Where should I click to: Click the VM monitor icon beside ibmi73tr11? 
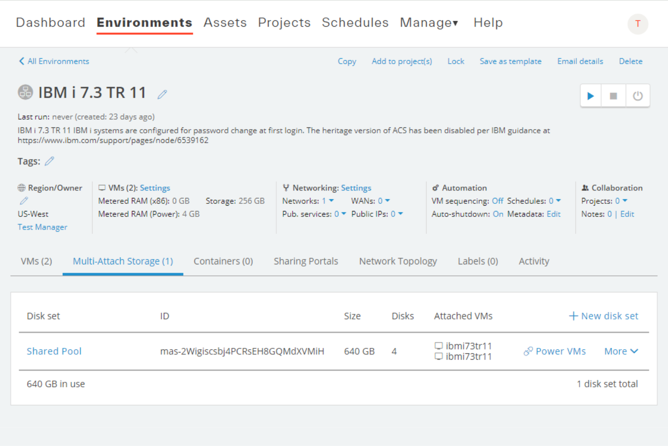click(x=438, y=345)
